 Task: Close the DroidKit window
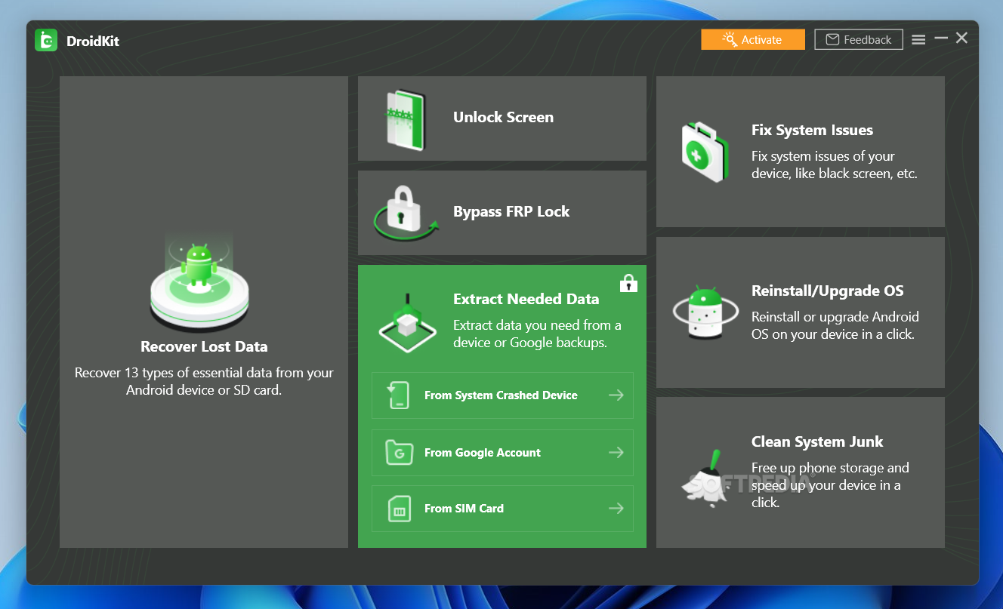tap(961, 38)
